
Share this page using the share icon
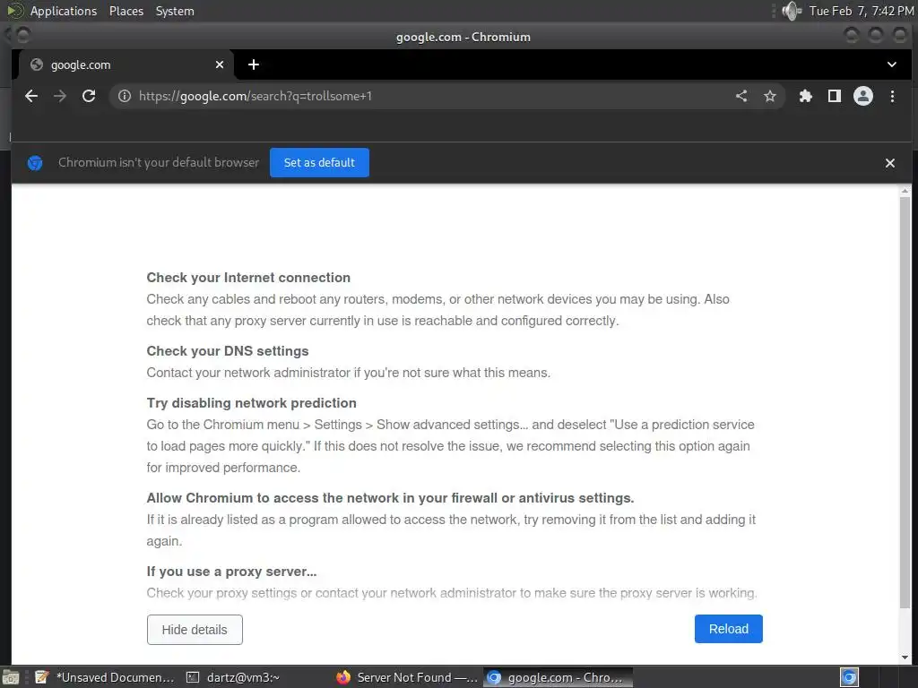coord(741,96)
